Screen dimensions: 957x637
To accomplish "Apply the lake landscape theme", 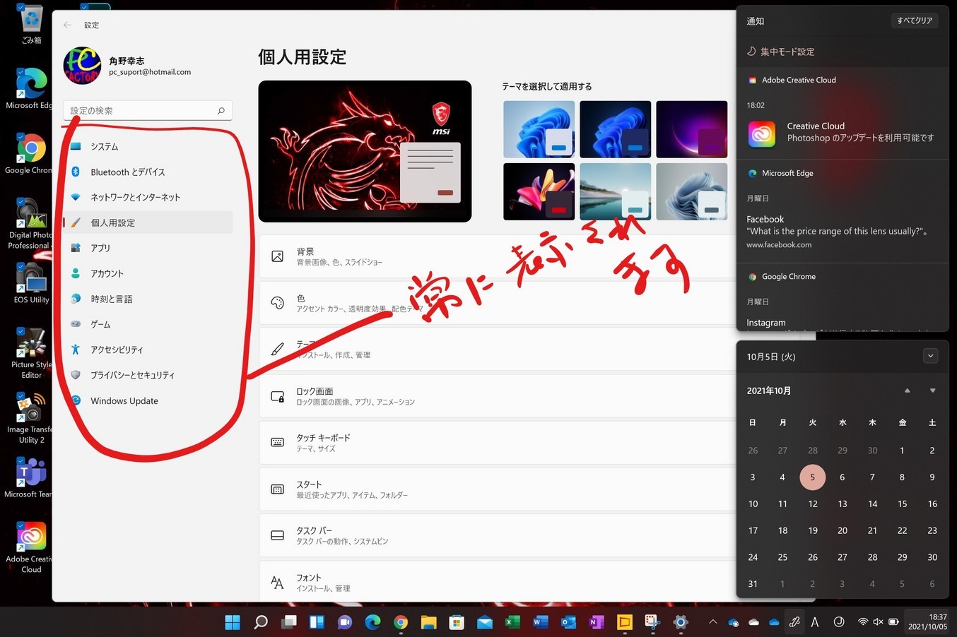I will click(x=615, y=191).
